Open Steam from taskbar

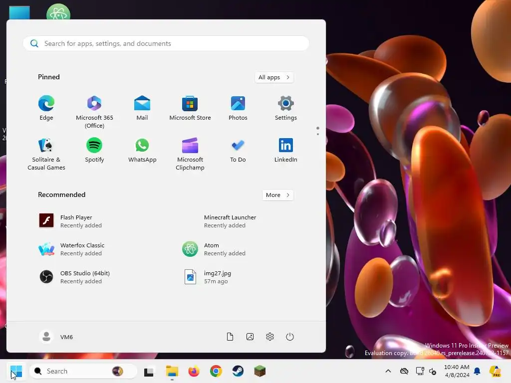(x=238, y=371)
